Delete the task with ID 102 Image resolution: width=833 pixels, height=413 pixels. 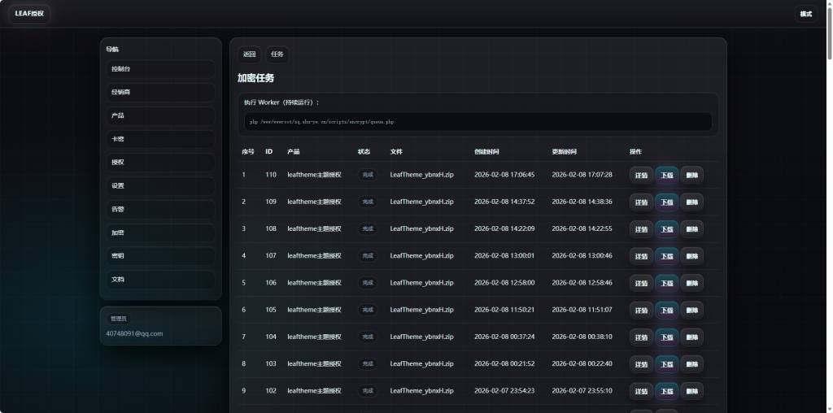[691, 391]
